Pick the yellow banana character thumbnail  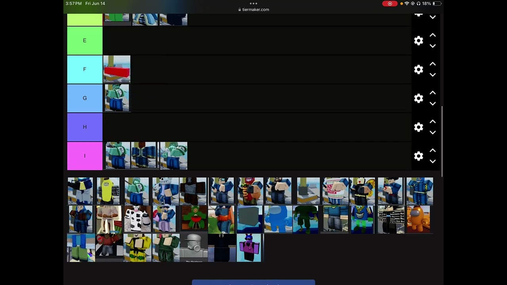(x=109, y=191)
